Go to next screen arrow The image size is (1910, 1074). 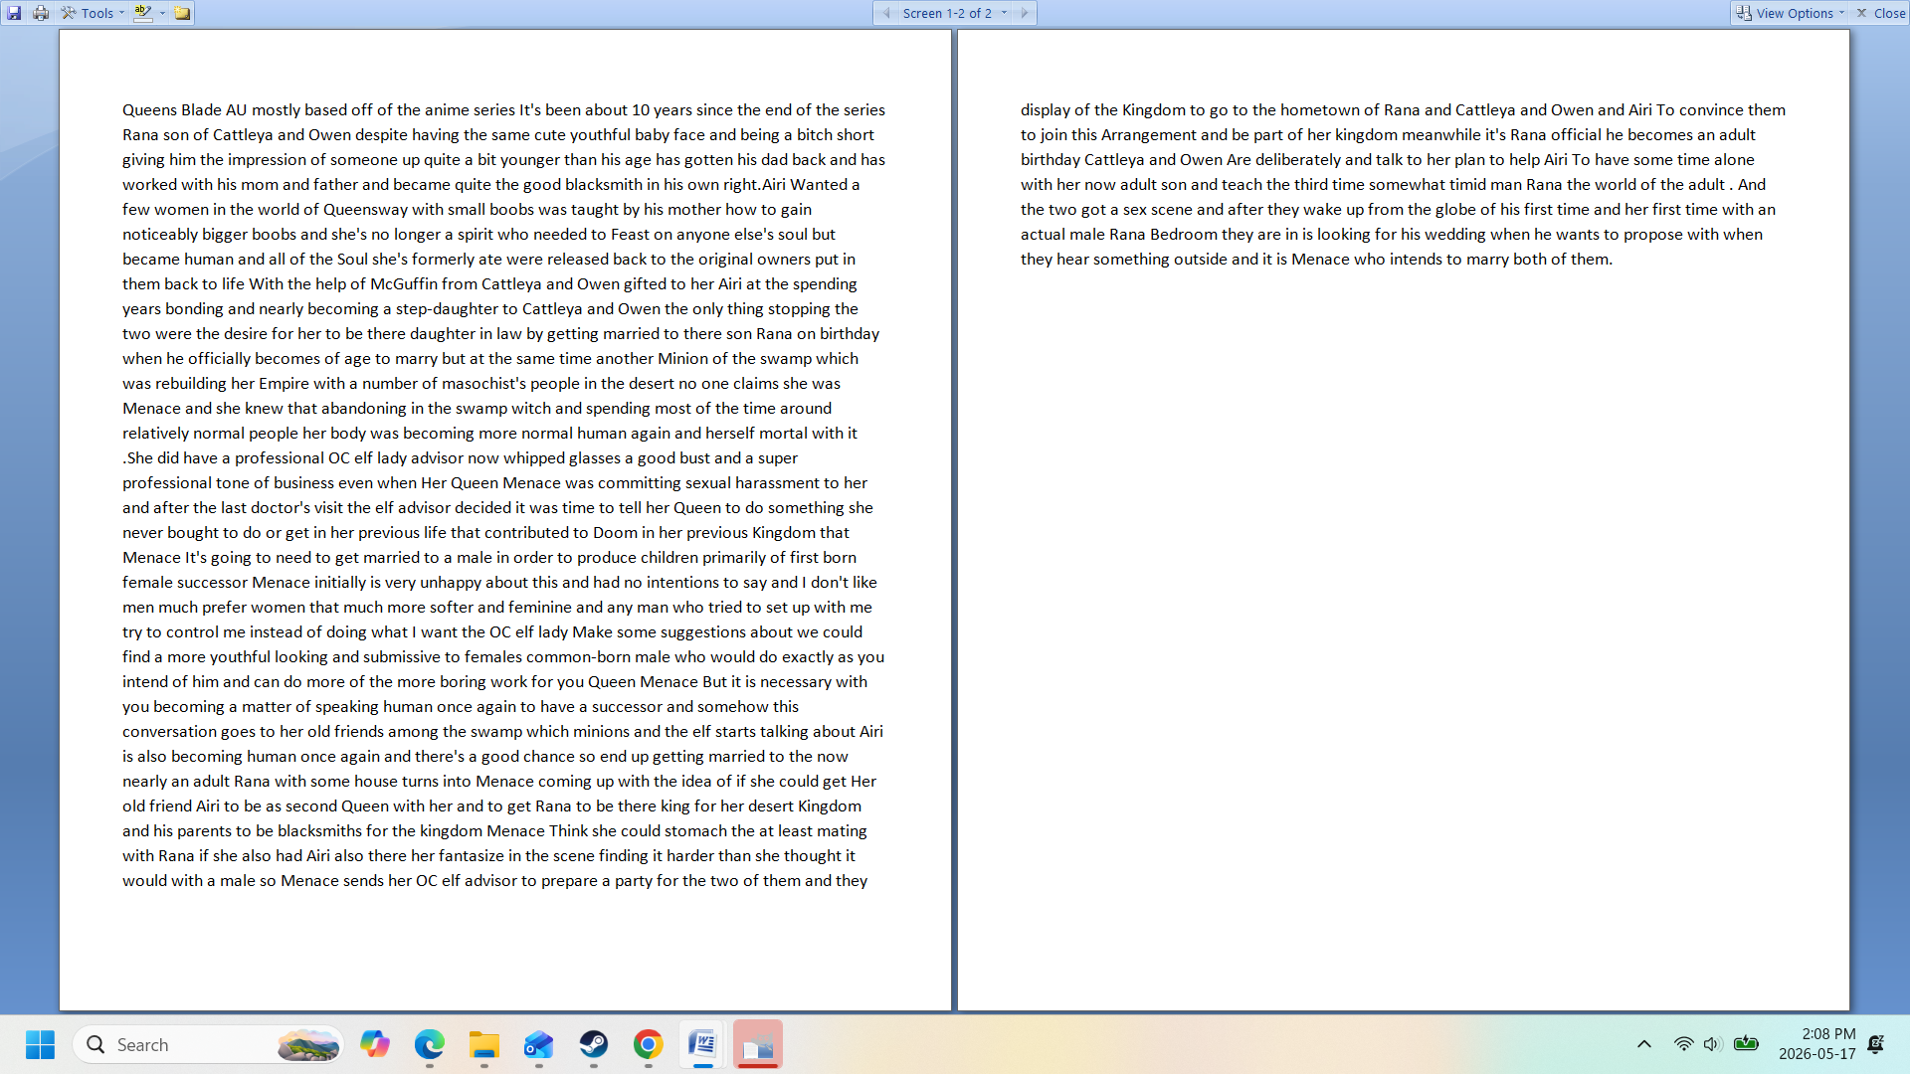(1025, 13)
